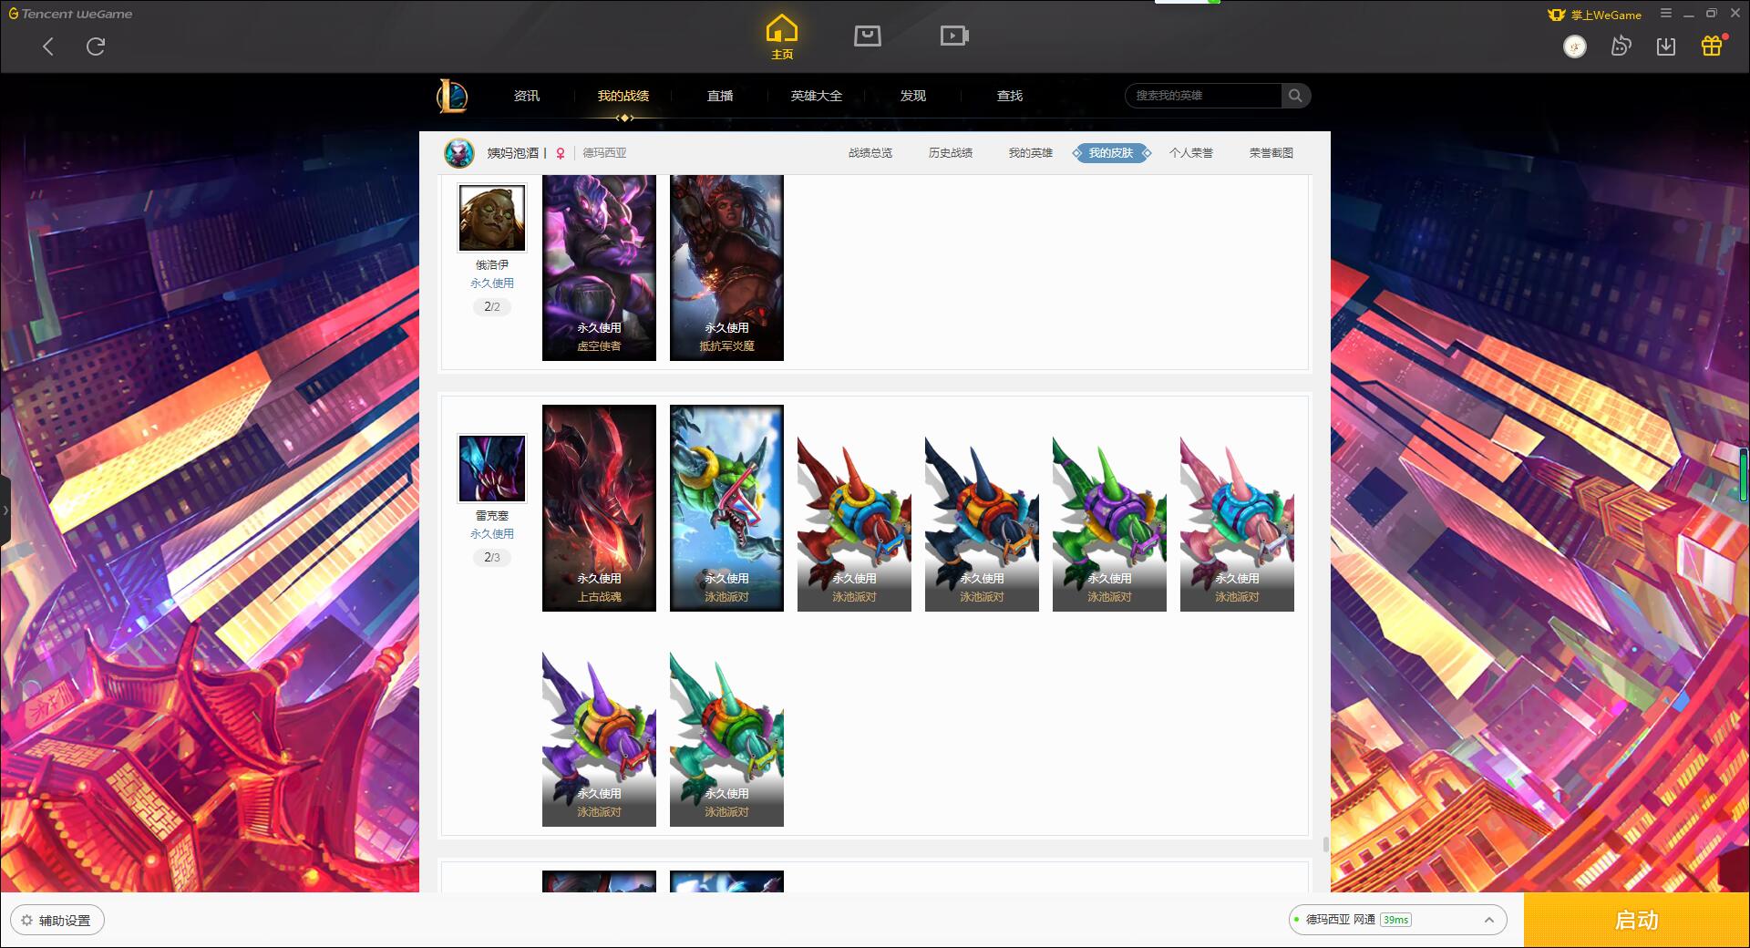
Task: Open the gift box icon
Action: point(1712,46)
